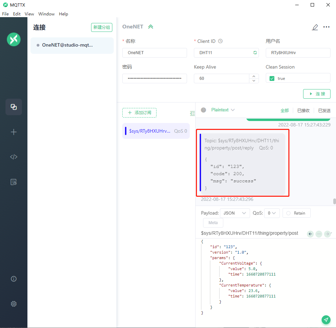Collapse the OneNET connection details panel
The image size is (336, 328).
151,27
